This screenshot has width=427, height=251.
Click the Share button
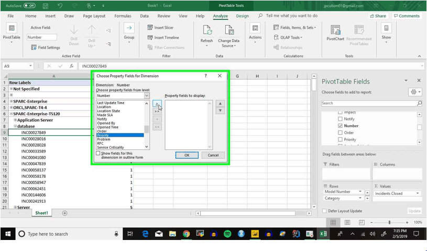tap(378, 16)
